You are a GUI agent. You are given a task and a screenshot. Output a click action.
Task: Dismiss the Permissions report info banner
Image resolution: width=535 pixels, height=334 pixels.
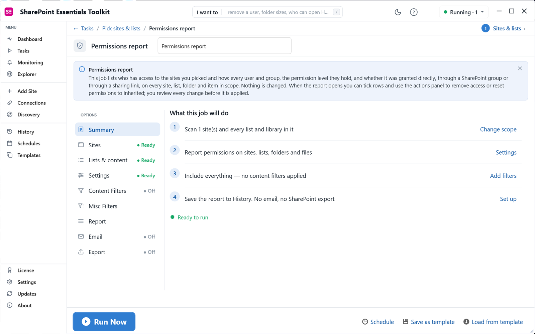tap(520, 68)
